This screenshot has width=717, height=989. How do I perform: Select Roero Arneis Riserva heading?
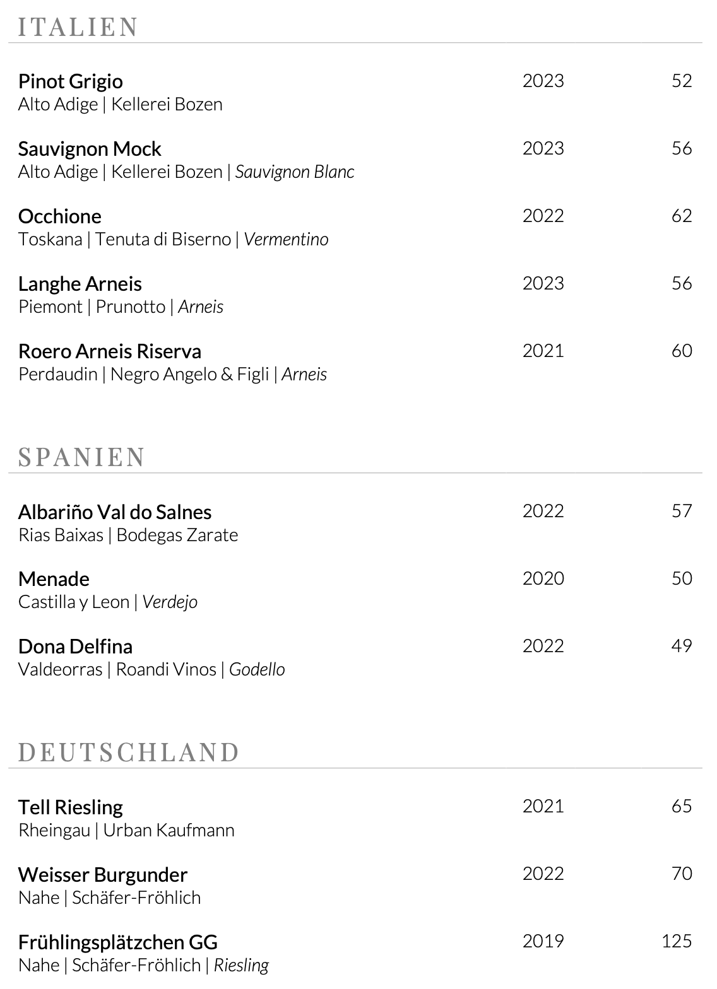(x=110, y=351)
